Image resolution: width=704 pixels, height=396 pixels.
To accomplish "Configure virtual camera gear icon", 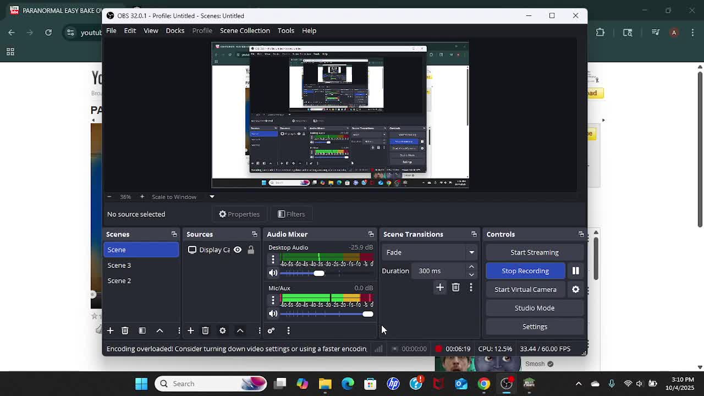I will click(575, 289).
